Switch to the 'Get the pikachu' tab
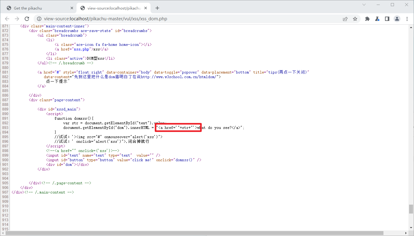 point(37,8)
